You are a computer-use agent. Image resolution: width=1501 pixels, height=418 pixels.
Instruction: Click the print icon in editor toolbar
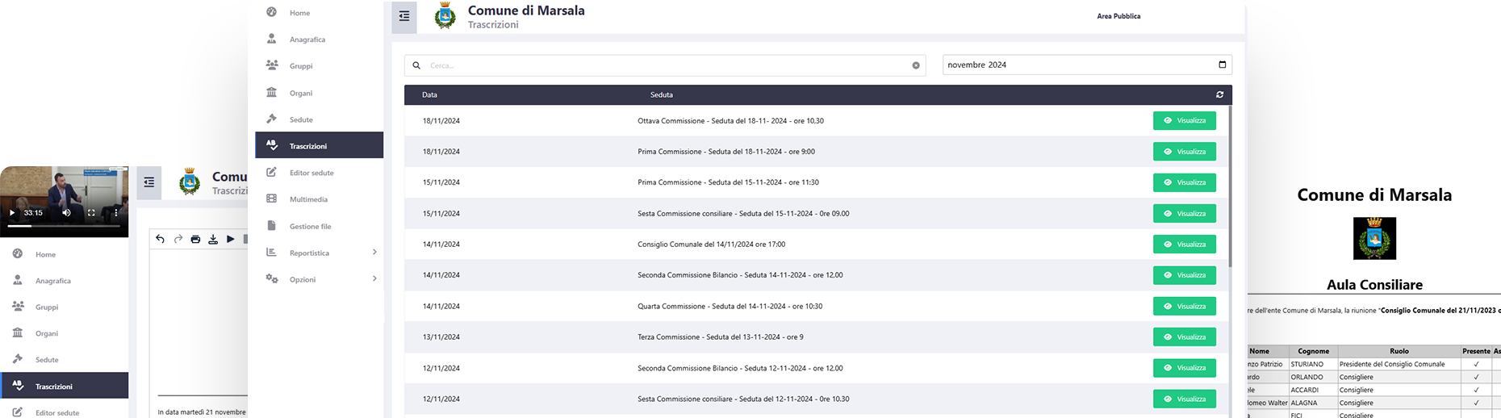coord(195,239)
